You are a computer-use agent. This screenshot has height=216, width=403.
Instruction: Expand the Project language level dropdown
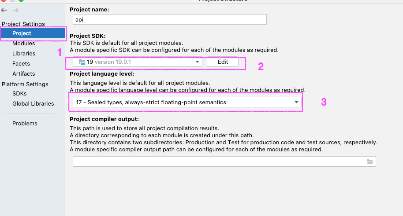pos(296,103)
